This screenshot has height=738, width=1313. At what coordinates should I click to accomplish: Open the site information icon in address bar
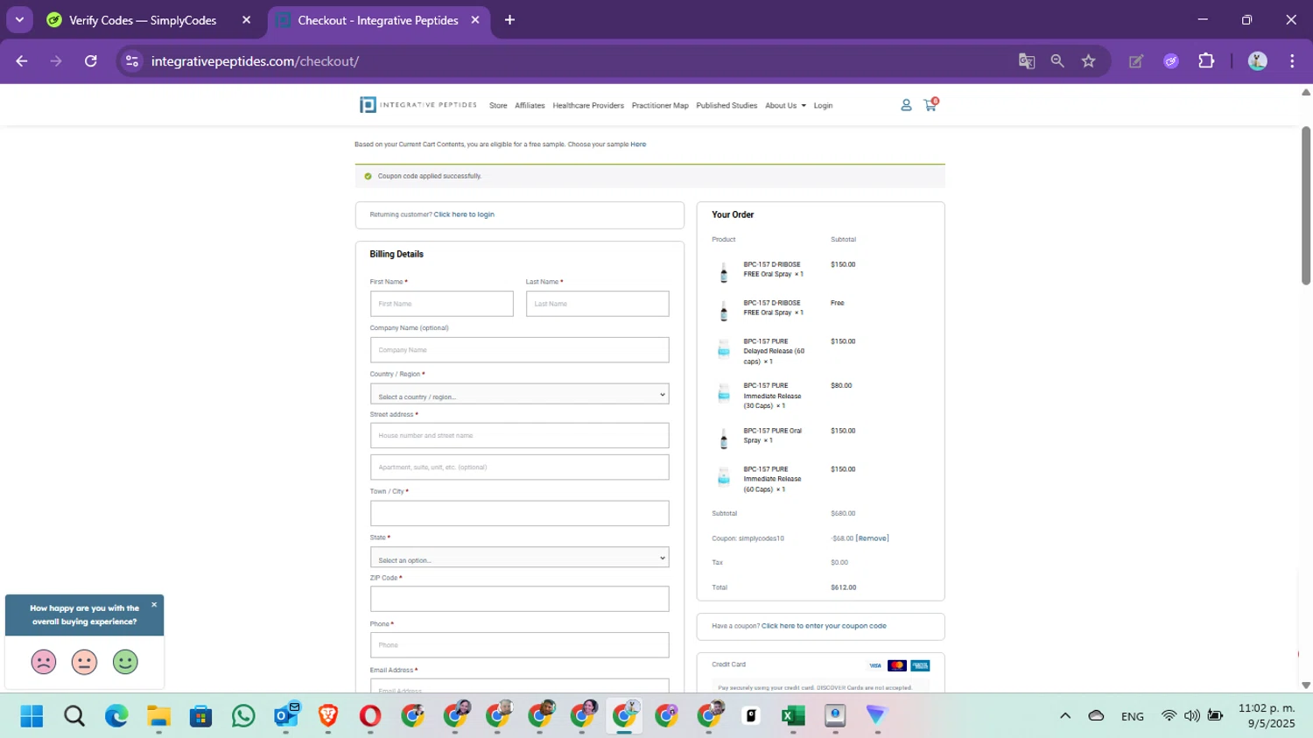132,61
